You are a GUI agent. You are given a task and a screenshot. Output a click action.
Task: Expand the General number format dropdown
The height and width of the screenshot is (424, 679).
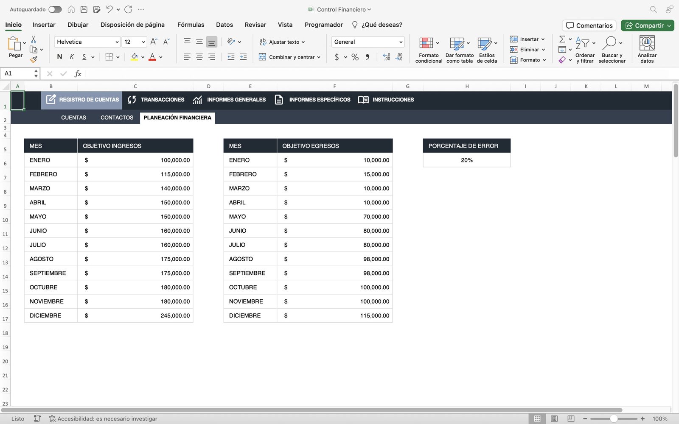click(401, 42)
